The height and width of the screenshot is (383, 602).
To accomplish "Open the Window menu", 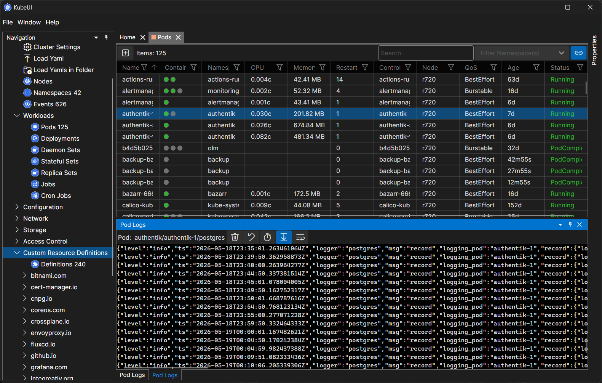I will pyautogui.click(x=29, y=22).
